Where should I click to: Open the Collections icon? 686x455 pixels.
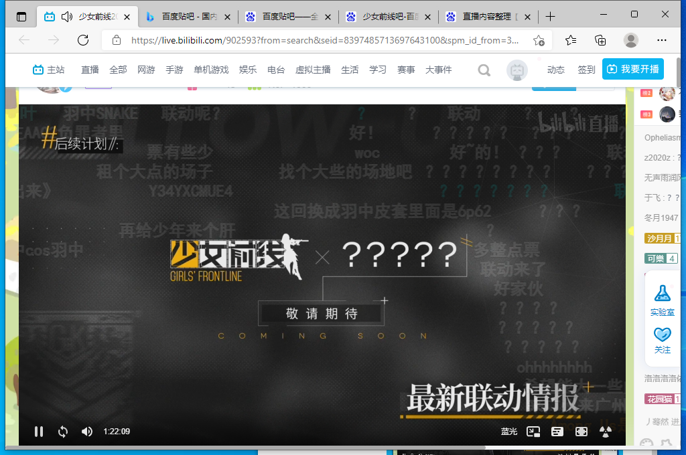pos(600,40)
